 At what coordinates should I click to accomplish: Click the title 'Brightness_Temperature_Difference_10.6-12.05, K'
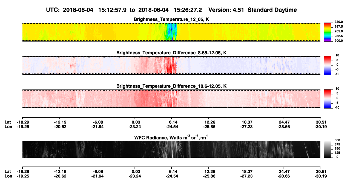[171, 86]
